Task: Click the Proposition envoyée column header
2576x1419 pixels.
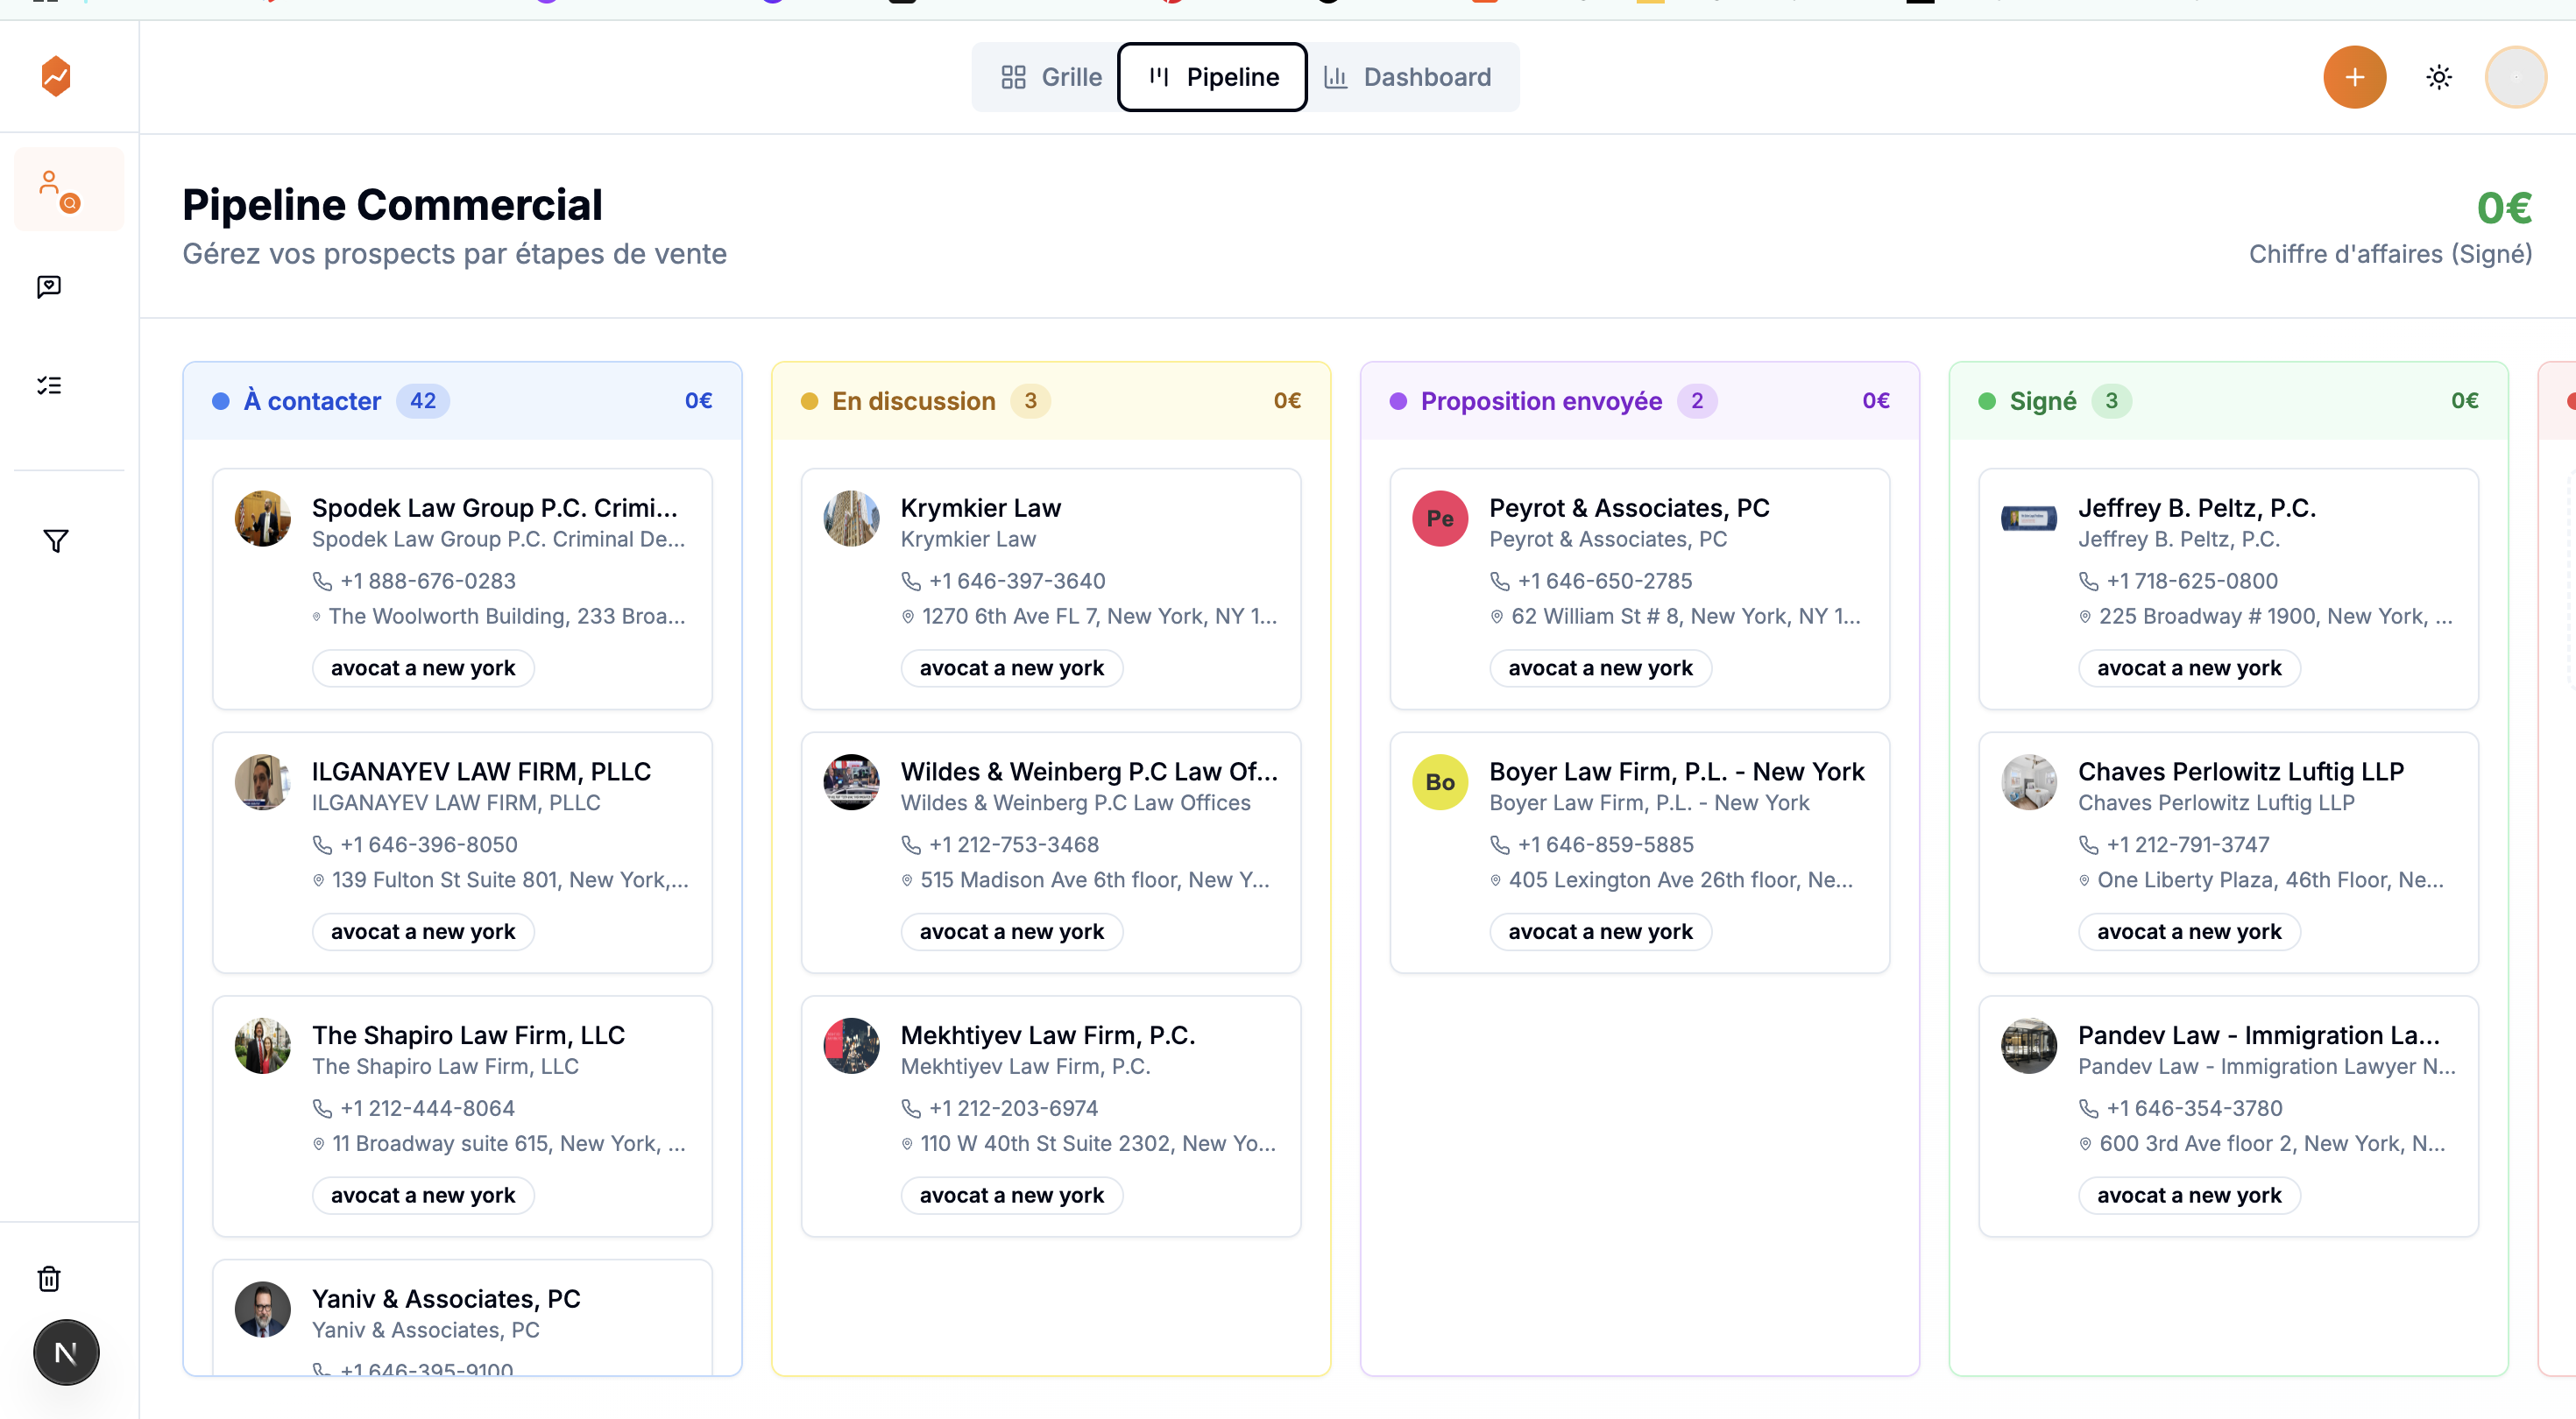Action: click(x=1640, y=401)
